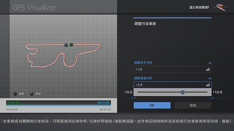This screenshot has height=131, width=234.
Task: Click the vertical slider's round handle
Action: pyautogui.click(x=183, y=92)
